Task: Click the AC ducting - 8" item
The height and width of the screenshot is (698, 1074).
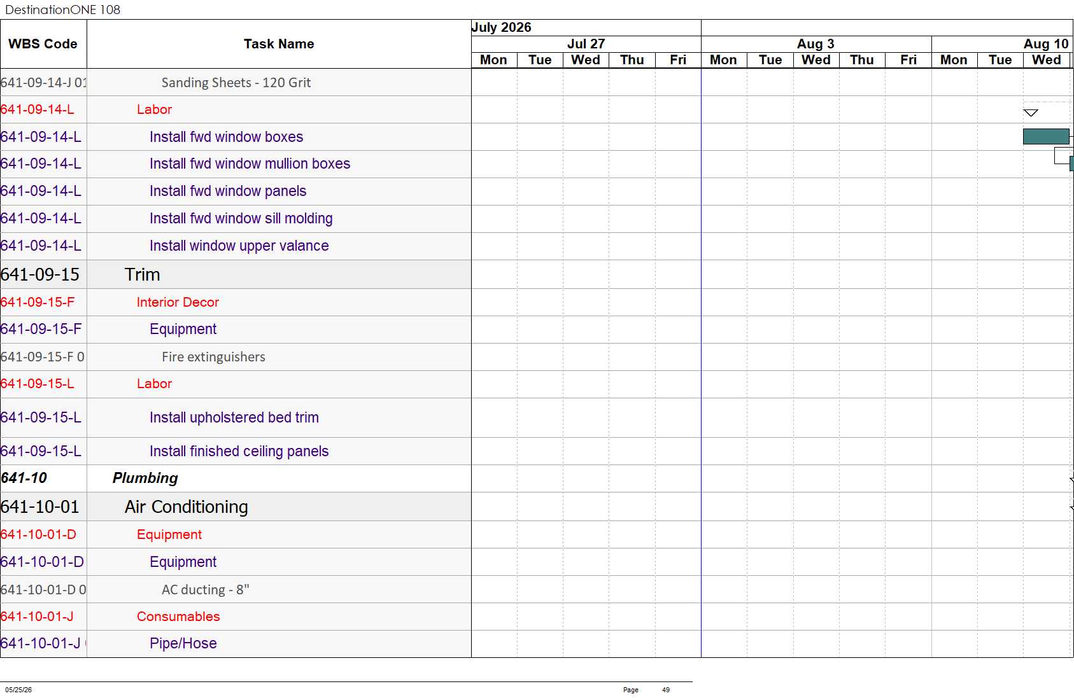Action: tap(205, 590)
